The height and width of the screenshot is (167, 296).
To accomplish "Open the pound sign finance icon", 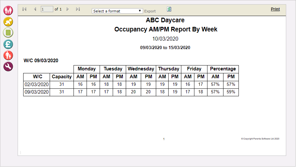I will 8,44.
